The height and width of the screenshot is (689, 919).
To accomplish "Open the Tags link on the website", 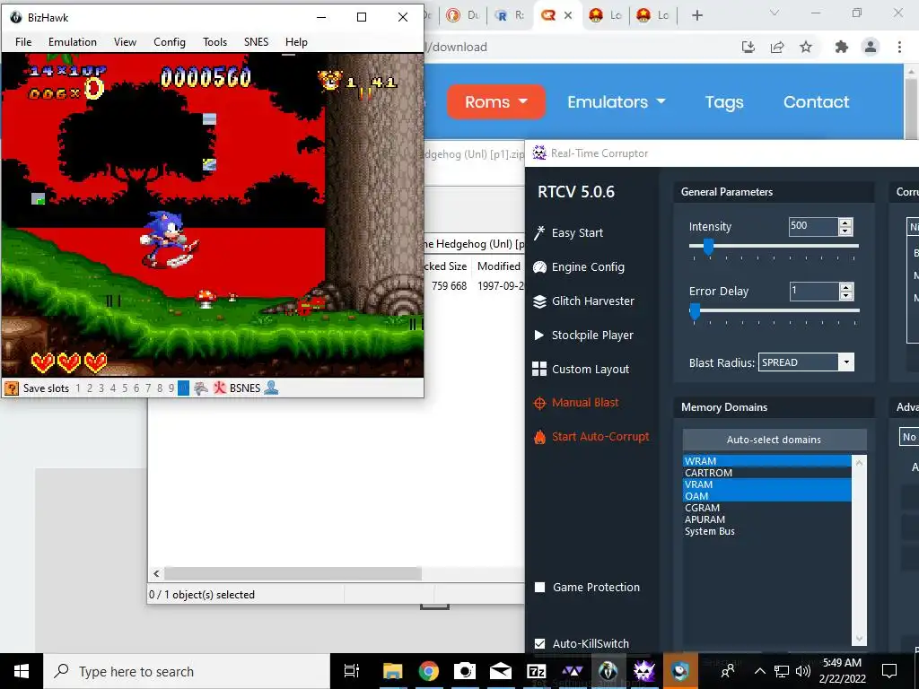I will (724, 102).
